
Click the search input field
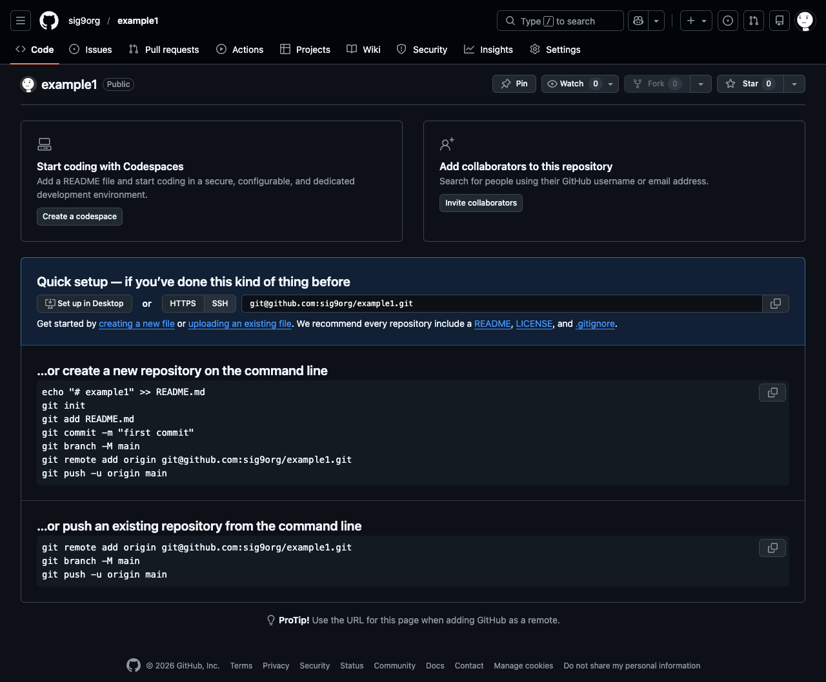[560, 21]
